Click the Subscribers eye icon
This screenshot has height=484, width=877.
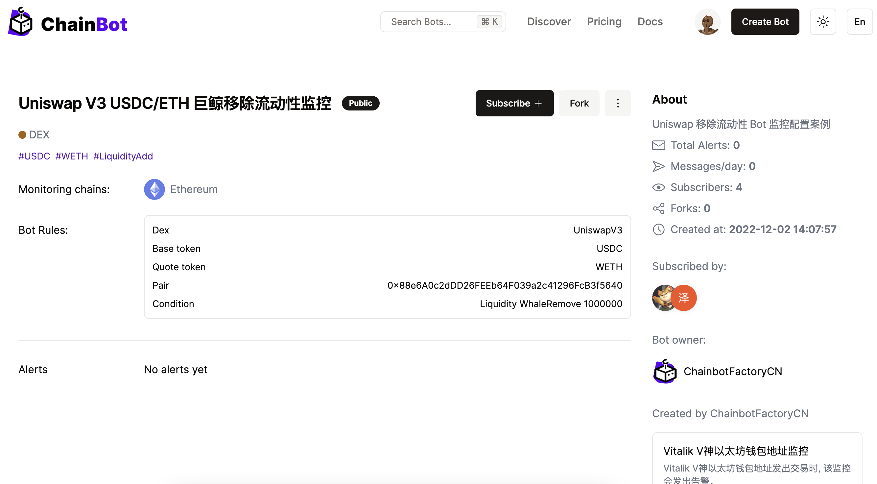pos(658,187)
